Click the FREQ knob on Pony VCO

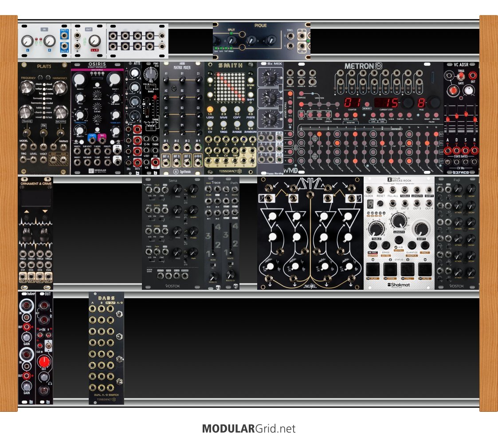(152, 75)
